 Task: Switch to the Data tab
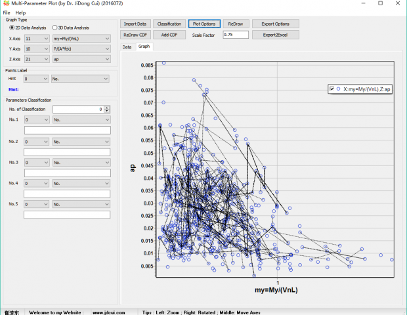coord(127,47)
